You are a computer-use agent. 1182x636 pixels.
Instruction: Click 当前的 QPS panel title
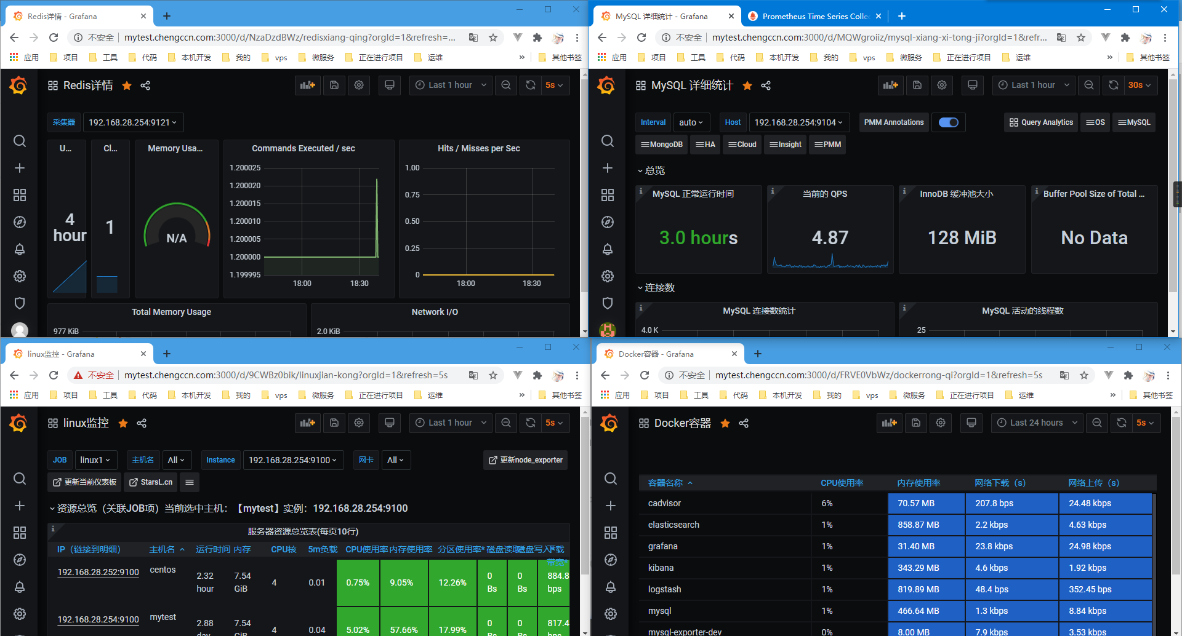click(825, 194)
